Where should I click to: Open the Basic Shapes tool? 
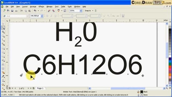(3, 60)
